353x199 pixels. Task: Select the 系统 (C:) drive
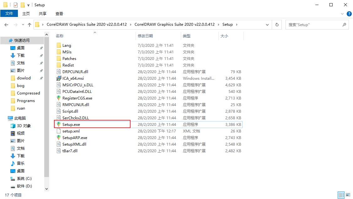tap(24, 178)
